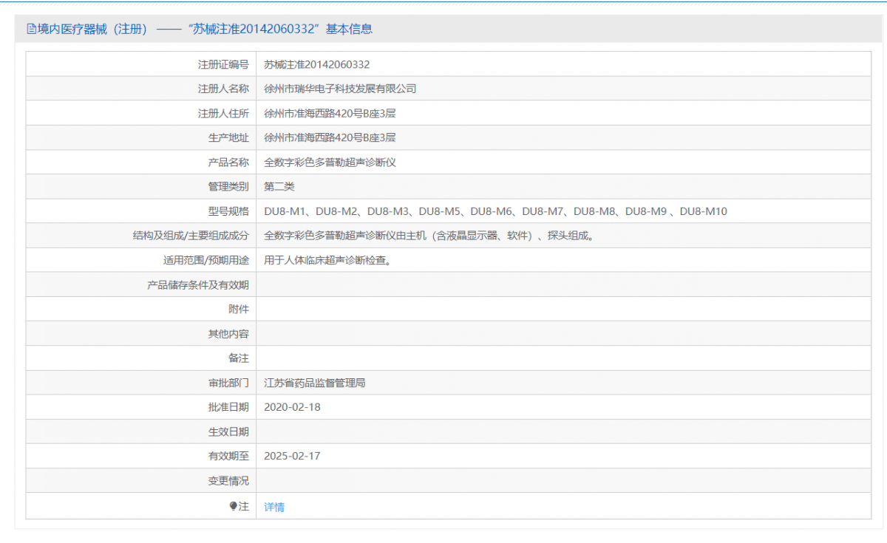Image resolution: width=887 pixels, height=543 pixels.
Task: Click the 注册人名称 label
Action: (223, 89)
